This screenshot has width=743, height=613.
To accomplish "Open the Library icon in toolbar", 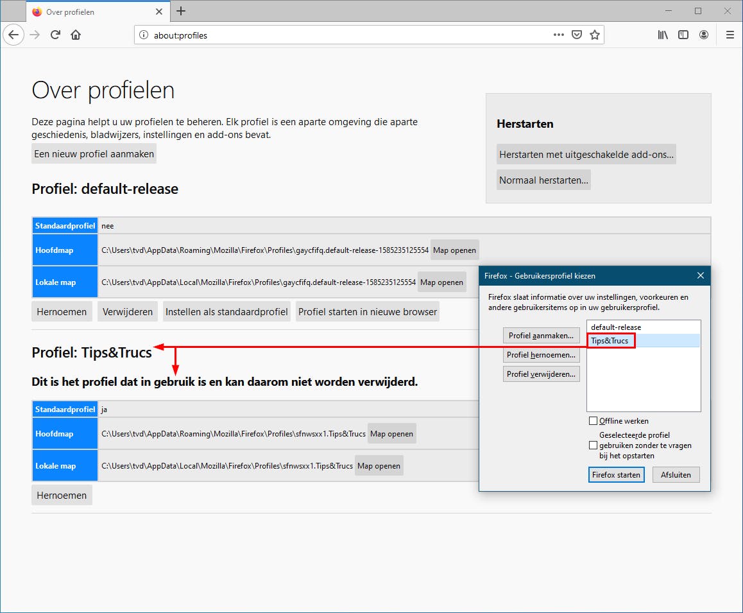I will 663,35.
